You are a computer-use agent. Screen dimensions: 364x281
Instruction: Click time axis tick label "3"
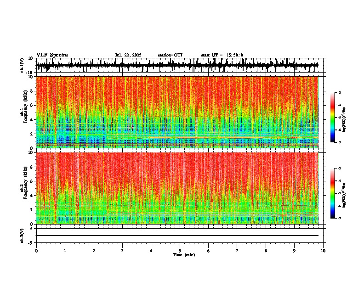point(122,251)
